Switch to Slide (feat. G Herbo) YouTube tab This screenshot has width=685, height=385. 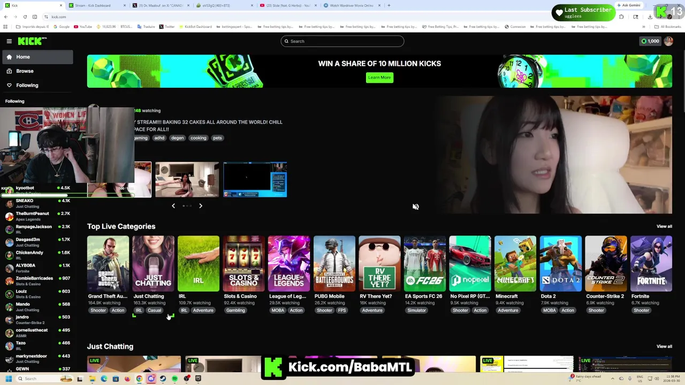point(288,5)
